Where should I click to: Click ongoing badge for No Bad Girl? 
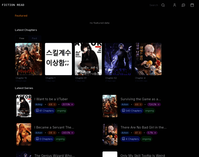coord(146,139)
